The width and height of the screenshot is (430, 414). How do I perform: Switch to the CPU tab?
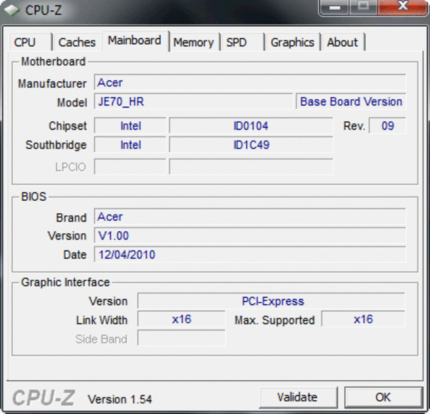[30, 42]
